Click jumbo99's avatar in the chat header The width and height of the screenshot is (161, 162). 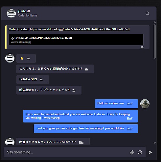point(11,13)
